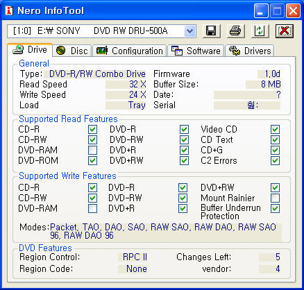
Task: Toggle DVD+R read feature checkbox
Action: click(184, 150)
